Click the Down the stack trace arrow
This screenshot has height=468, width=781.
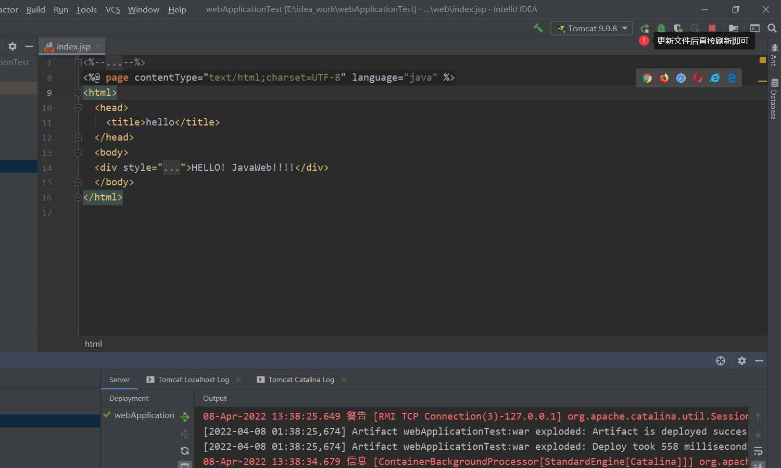[x=758, y=434]
